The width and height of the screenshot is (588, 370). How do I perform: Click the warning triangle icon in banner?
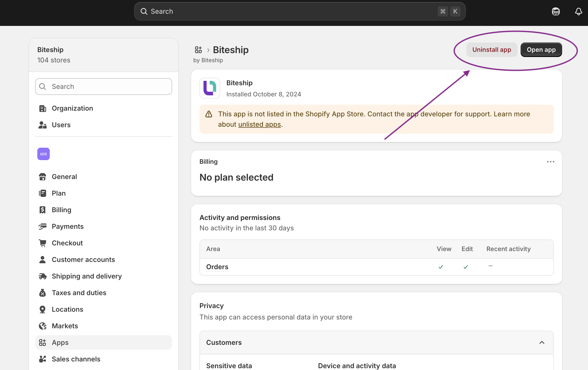tap(209, 114)
